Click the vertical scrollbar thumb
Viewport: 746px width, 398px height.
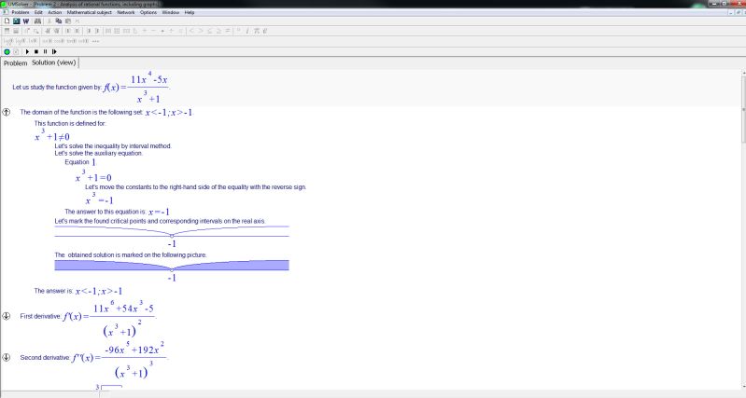tap(743, 109)
